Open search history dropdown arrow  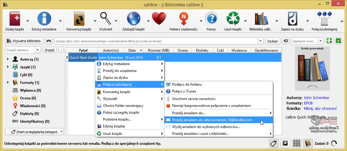coord(260,41)
